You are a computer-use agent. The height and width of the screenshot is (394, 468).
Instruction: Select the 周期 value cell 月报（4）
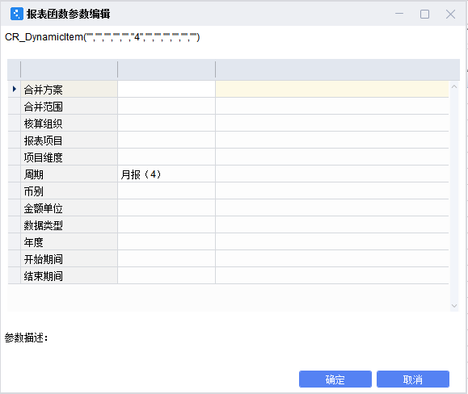pyautogui.click(x=167, y=174)
